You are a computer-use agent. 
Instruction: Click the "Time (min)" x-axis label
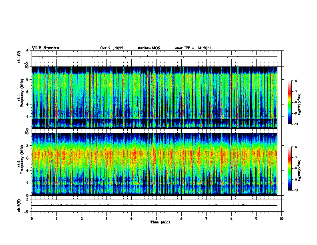click(x=160, y=222)
